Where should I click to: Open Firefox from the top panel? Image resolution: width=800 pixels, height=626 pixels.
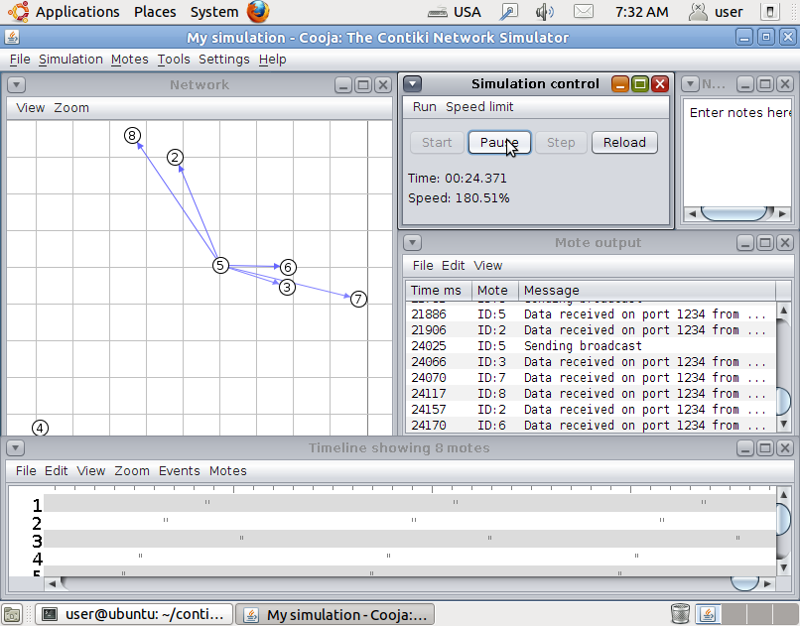click(258, 11)
